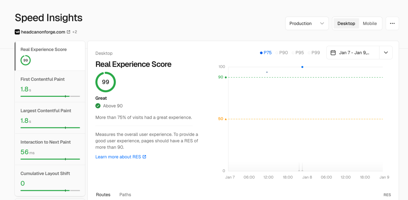This screenshot has height=200, width=408.
Task: Click the First Contentful Paint progress bar
Action: point(50,96)
